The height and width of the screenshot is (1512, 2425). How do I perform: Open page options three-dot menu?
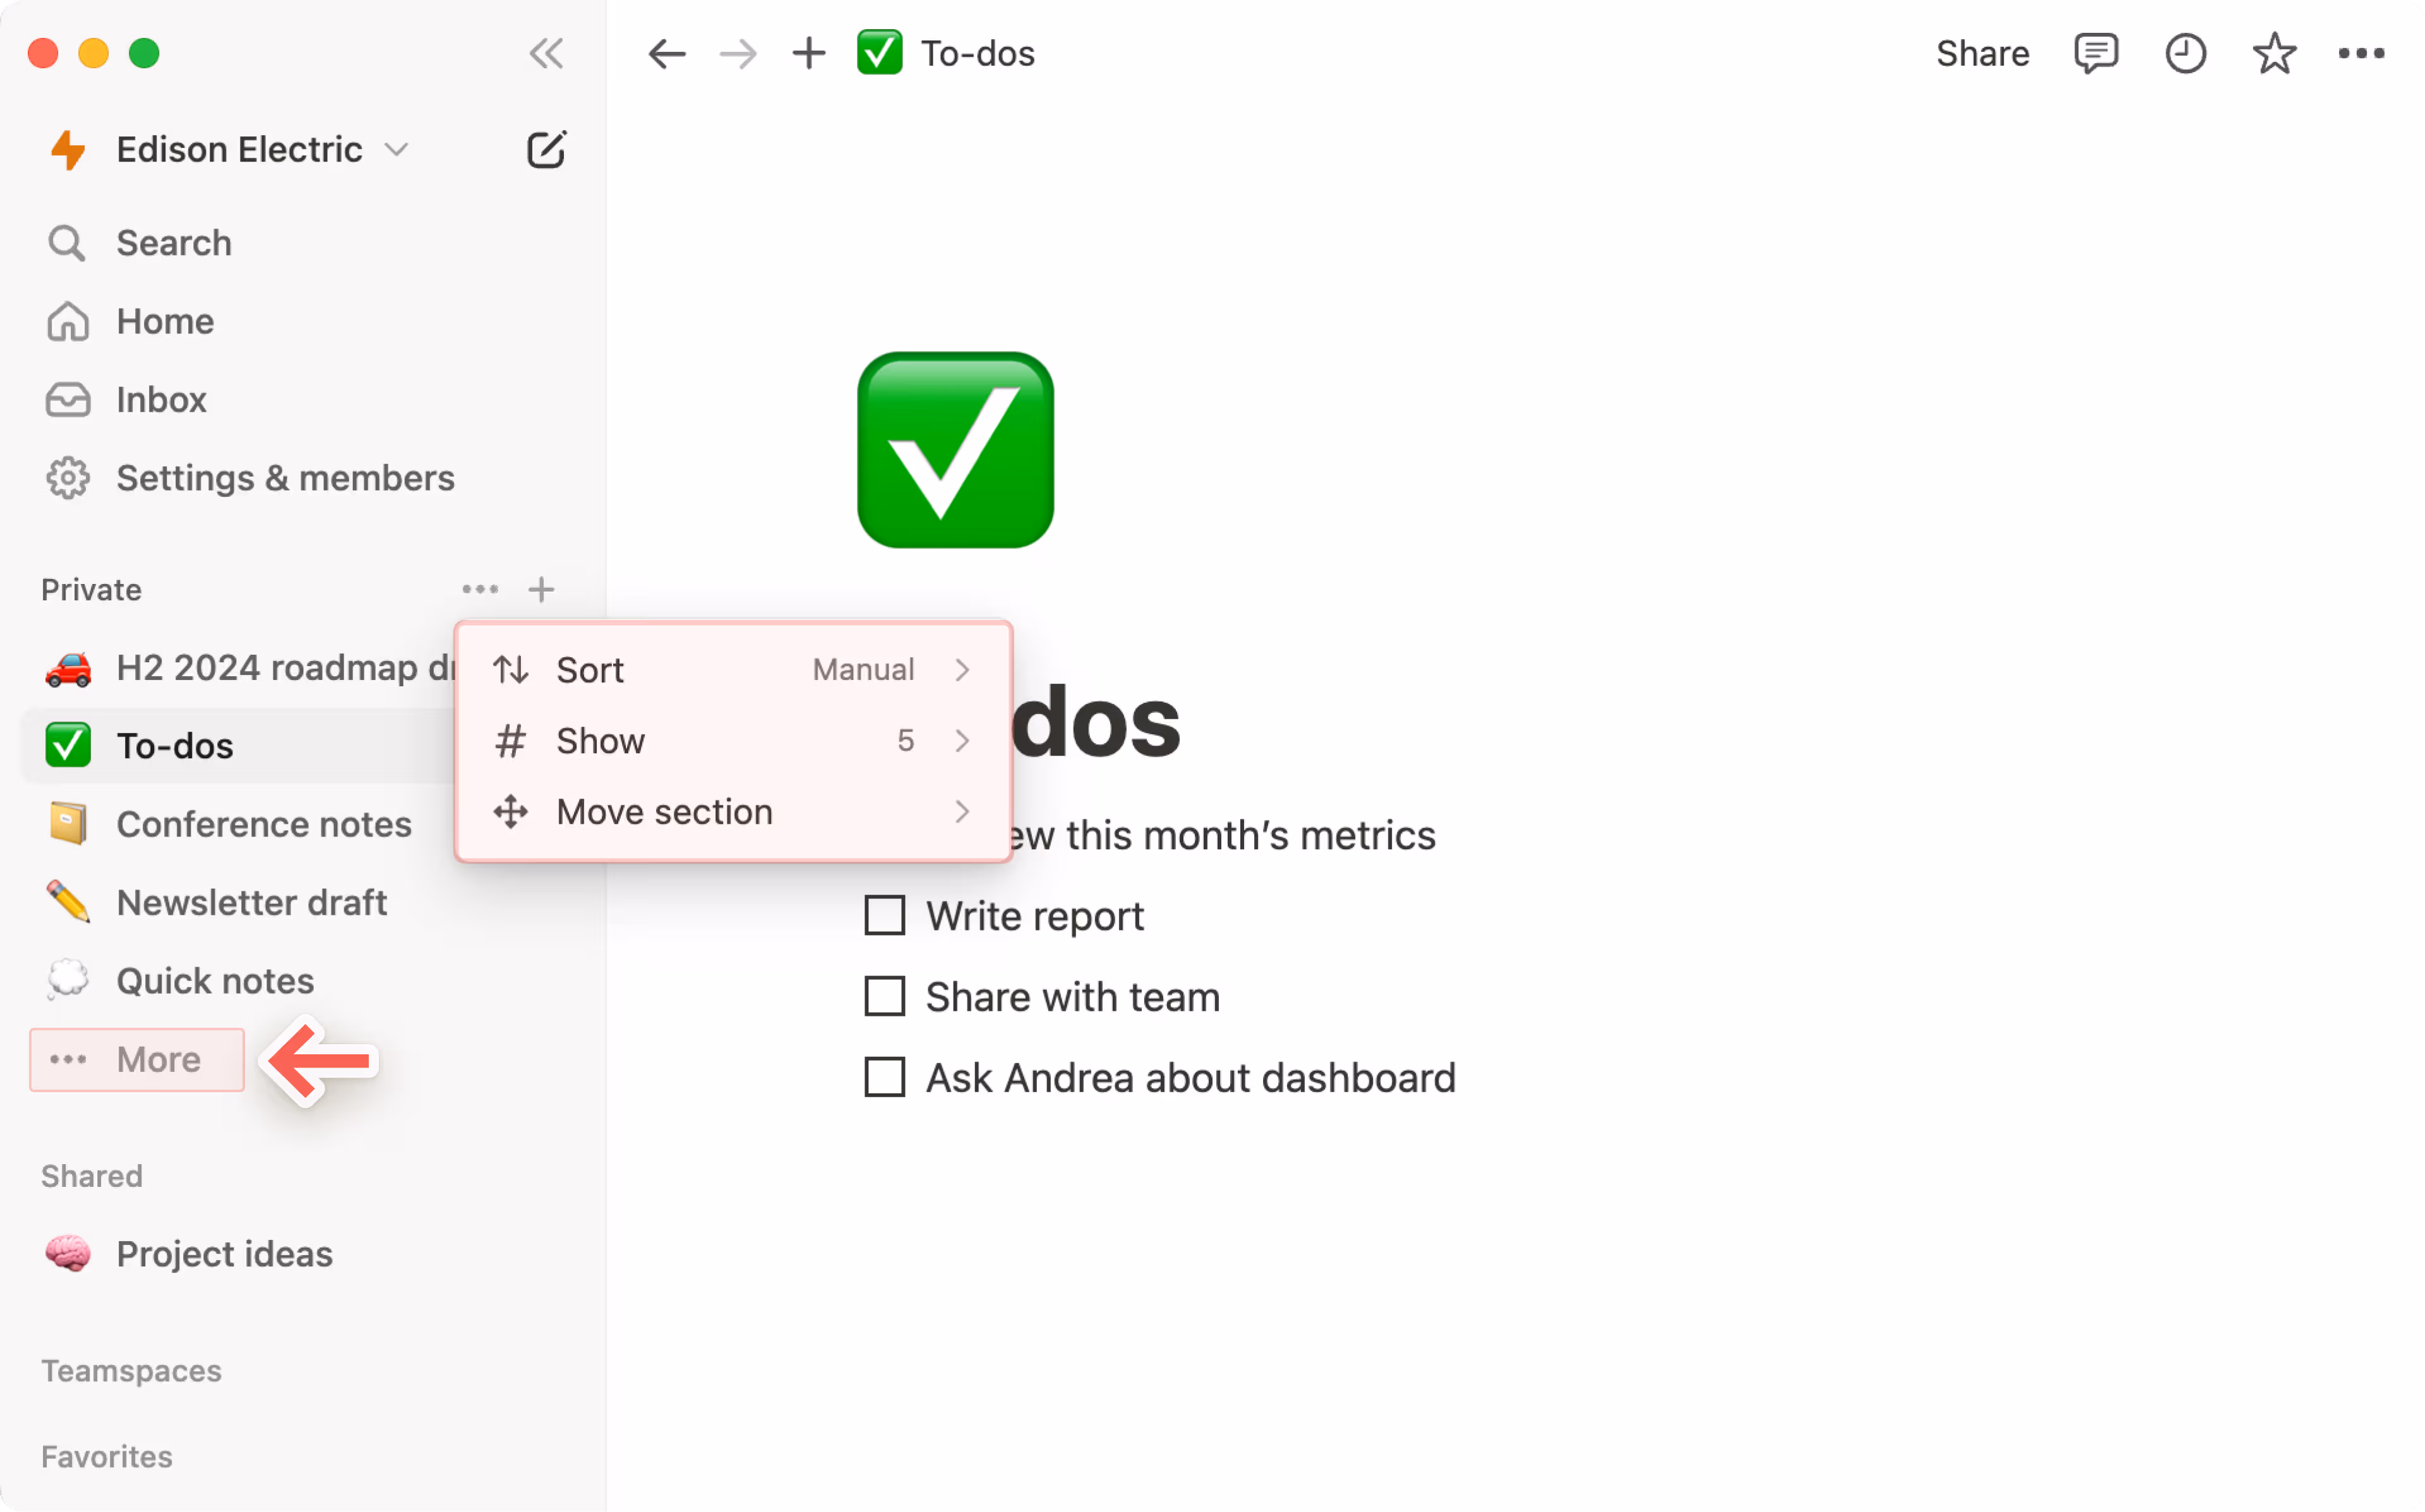(x=2361, y=53)
